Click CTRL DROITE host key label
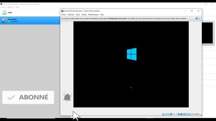This screenshot has height=121, width=216. pyautogui.click(x=195, y=114)
